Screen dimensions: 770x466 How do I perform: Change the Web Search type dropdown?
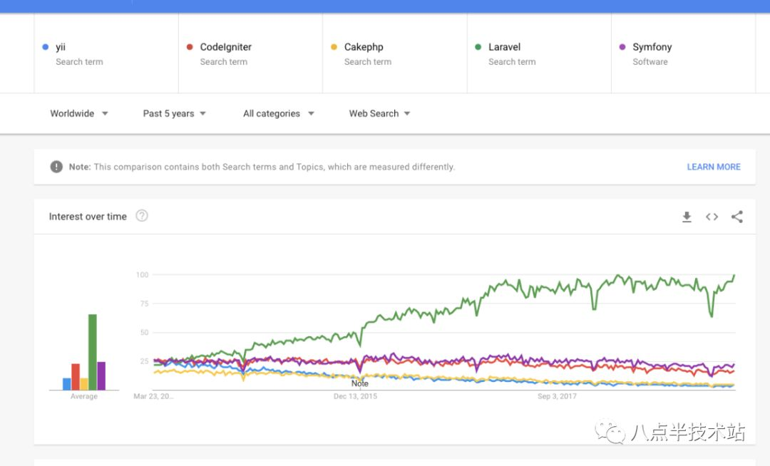tap(379, 113)
